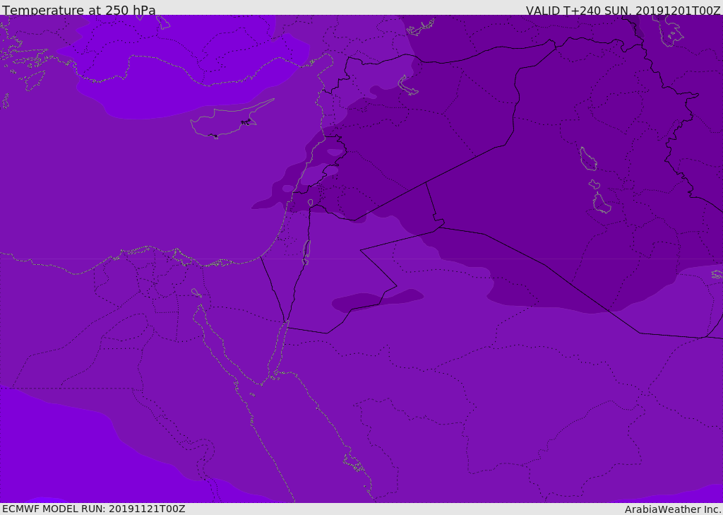Click the small dark patch near Jordan's southeast border

(378, 300)
